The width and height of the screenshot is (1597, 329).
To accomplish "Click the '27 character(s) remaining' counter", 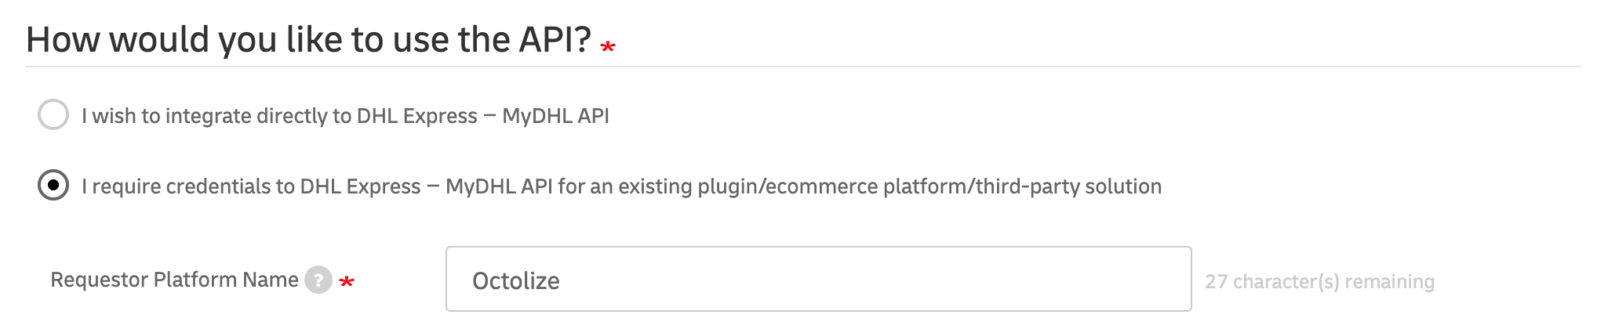I will [1319, 281].
